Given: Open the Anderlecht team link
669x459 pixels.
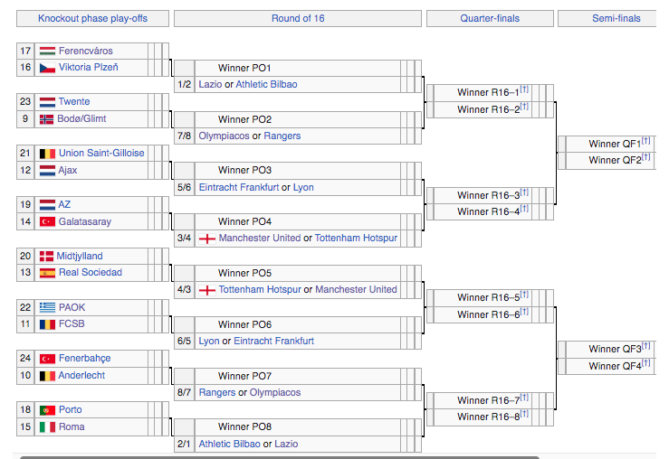Looking at the screenshot, I should pos(81,376).
